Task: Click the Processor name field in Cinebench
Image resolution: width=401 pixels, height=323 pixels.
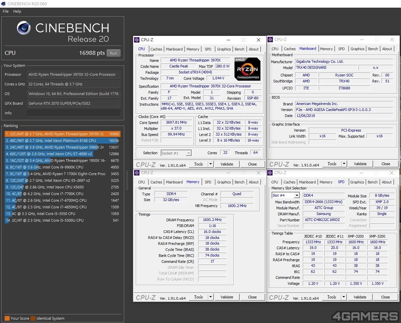Action: (x=73, y=74)
